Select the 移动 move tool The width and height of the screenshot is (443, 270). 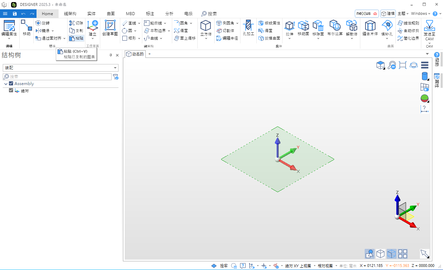pos(27,27)
